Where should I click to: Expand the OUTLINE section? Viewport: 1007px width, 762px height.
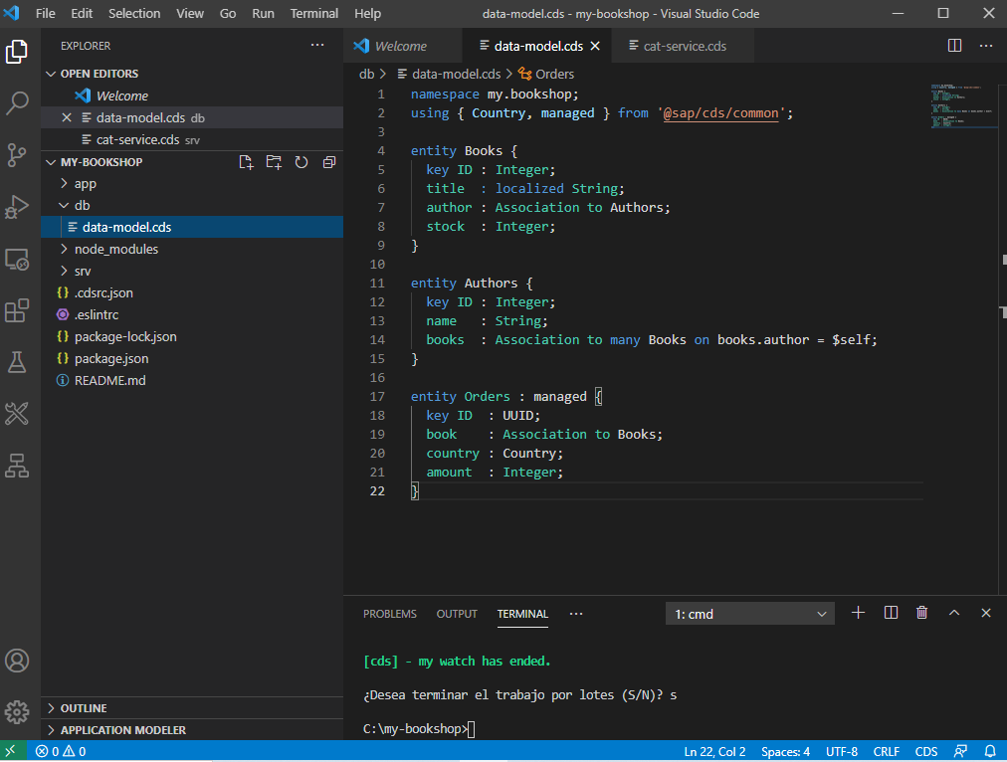coord(84,708)
